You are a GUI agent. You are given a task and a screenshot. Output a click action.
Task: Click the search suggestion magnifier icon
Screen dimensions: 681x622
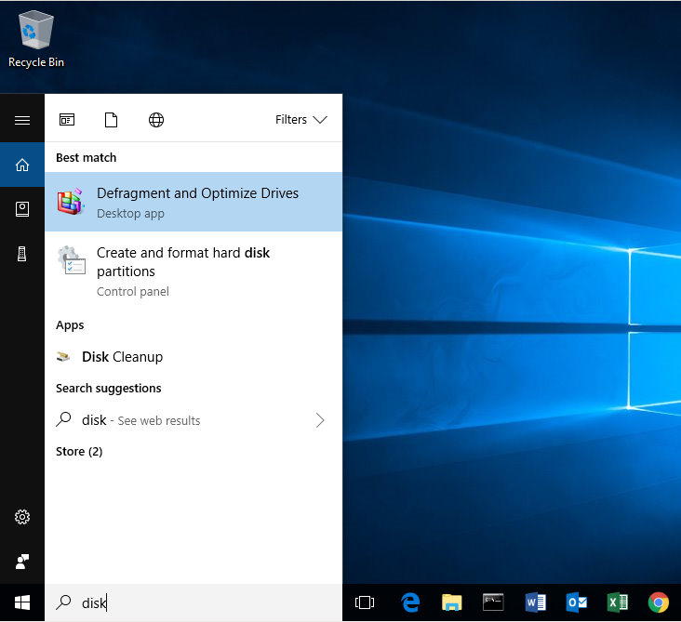click(63, 419)
